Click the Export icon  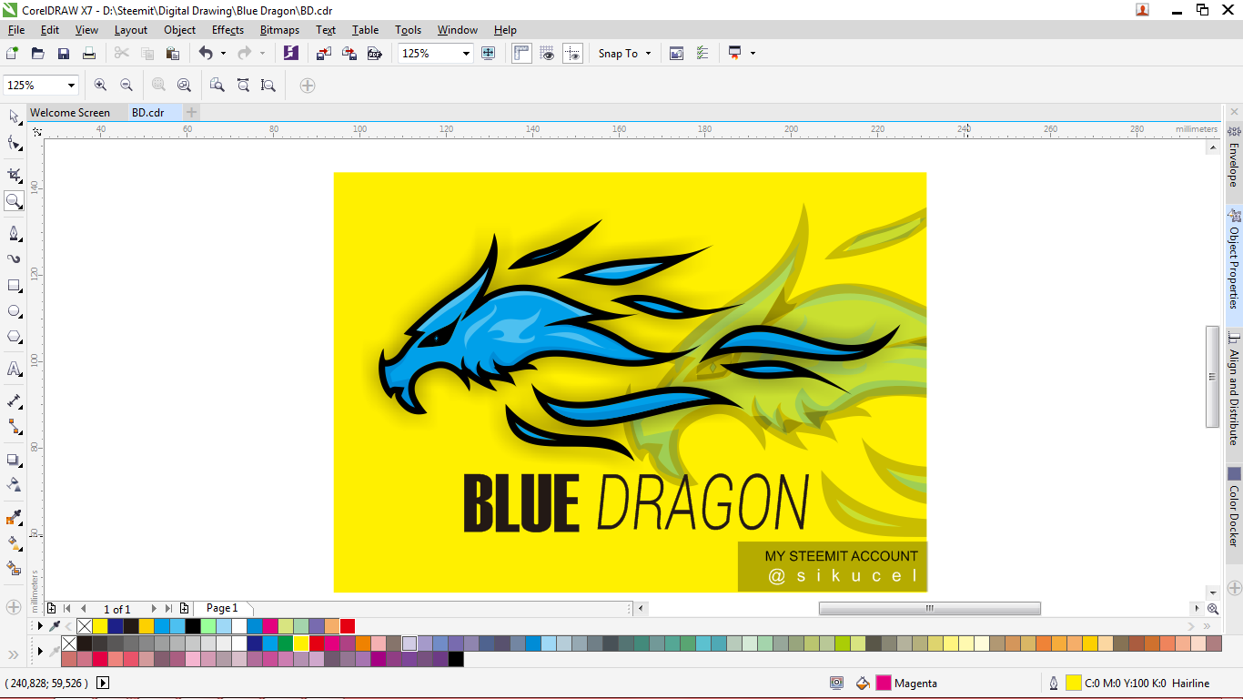[349, 54]
